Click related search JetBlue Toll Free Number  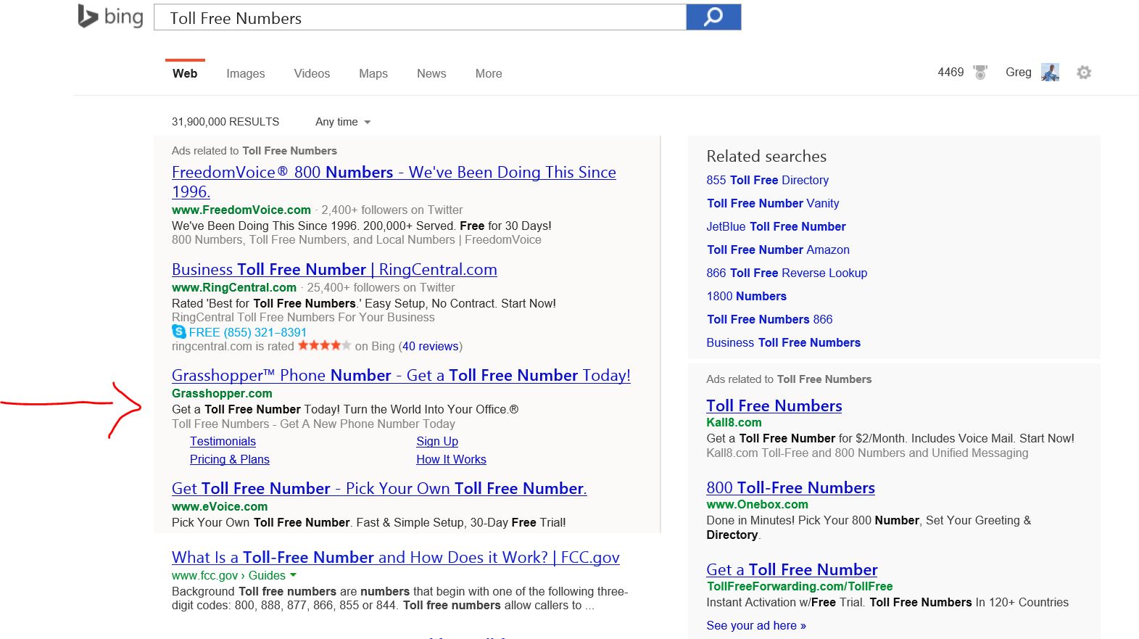click(776, 226)
